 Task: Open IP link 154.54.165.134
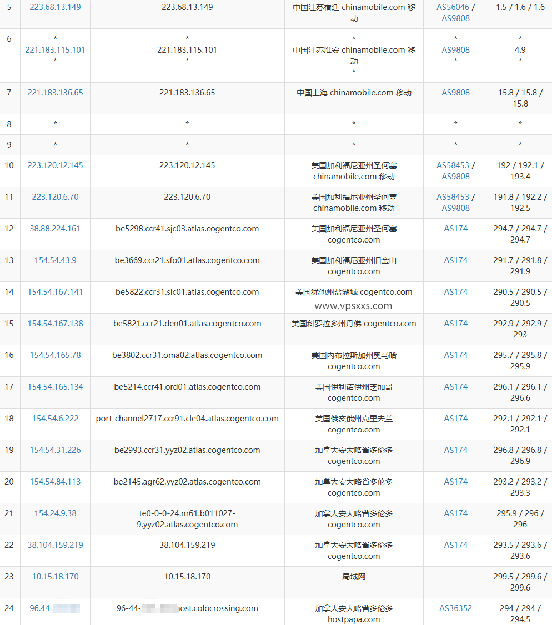[55, 387]
